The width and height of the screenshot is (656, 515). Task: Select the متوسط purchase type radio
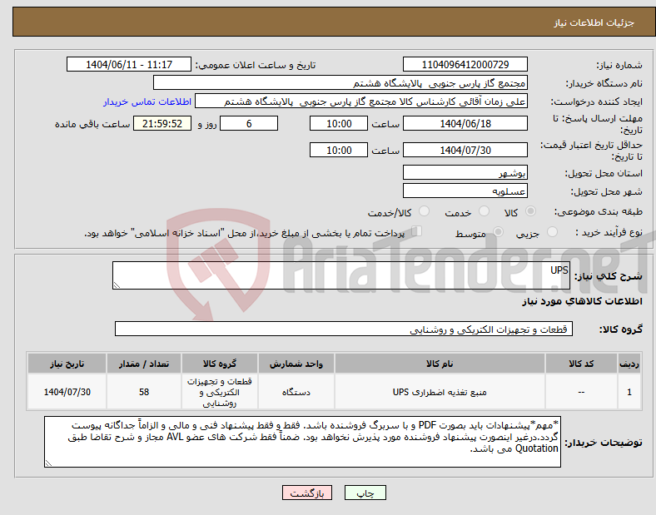coord(499,232)
